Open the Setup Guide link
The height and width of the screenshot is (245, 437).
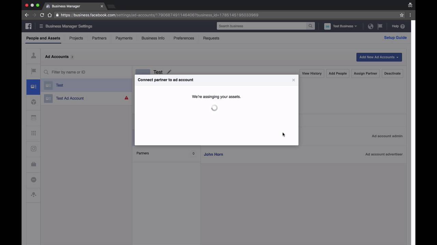(395, 37)
